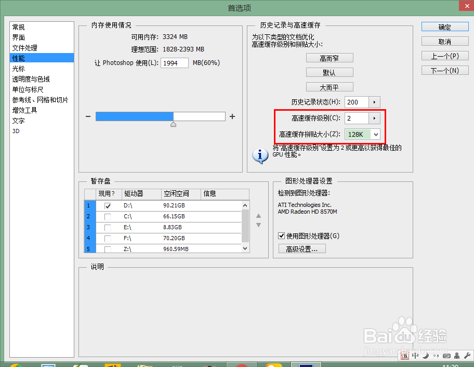Click scratch disk list scroll down arrow
This screenshot has height=367, width=474.
(x=245, y=248)
